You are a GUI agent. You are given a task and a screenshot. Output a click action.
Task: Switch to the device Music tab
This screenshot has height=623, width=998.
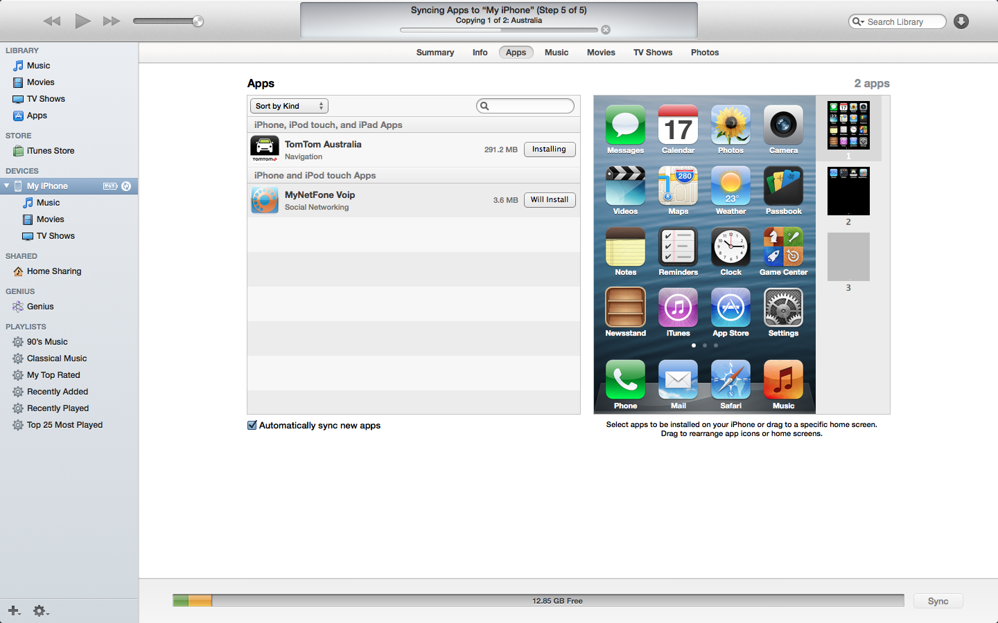(x=557, y=53)
